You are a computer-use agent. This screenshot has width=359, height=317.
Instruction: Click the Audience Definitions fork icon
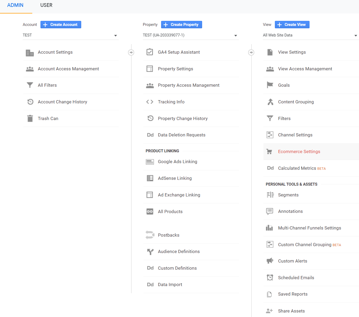pos(150,252)
